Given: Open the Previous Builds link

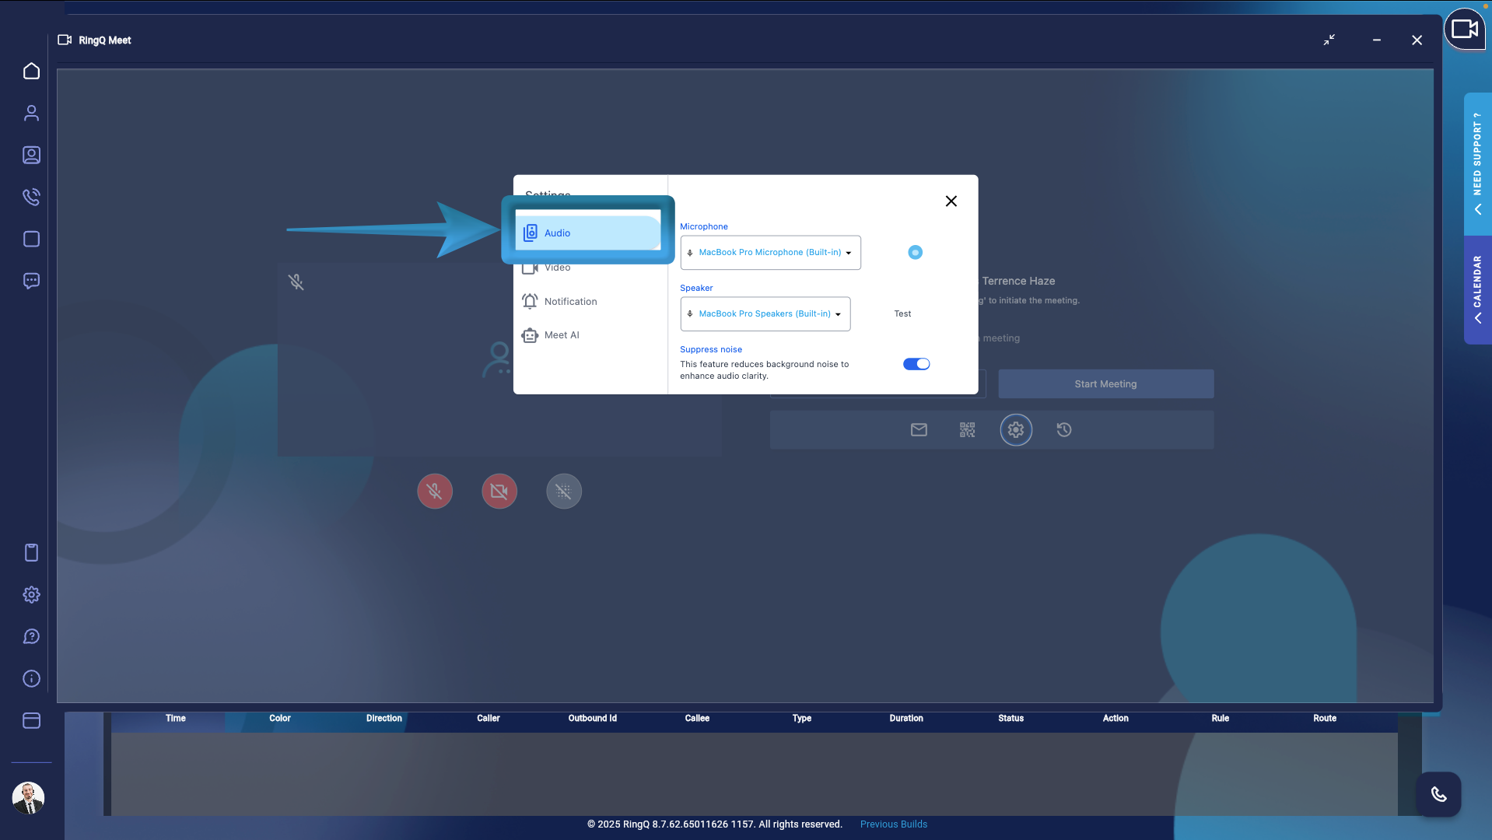Looking at the screenshot, I should pyautogui.click(x=893, y=824).
